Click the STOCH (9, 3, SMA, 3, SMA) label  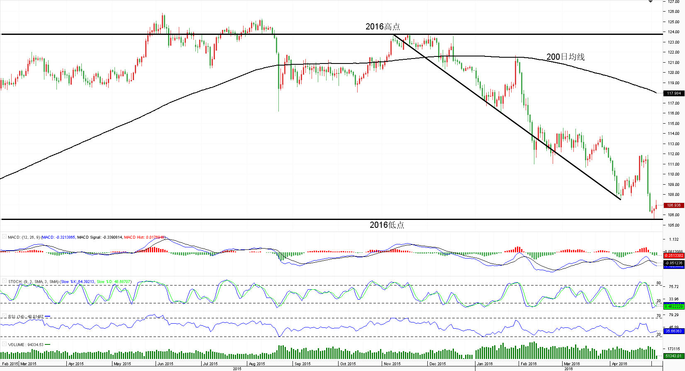pyautogui.click(x=34, y=282)
